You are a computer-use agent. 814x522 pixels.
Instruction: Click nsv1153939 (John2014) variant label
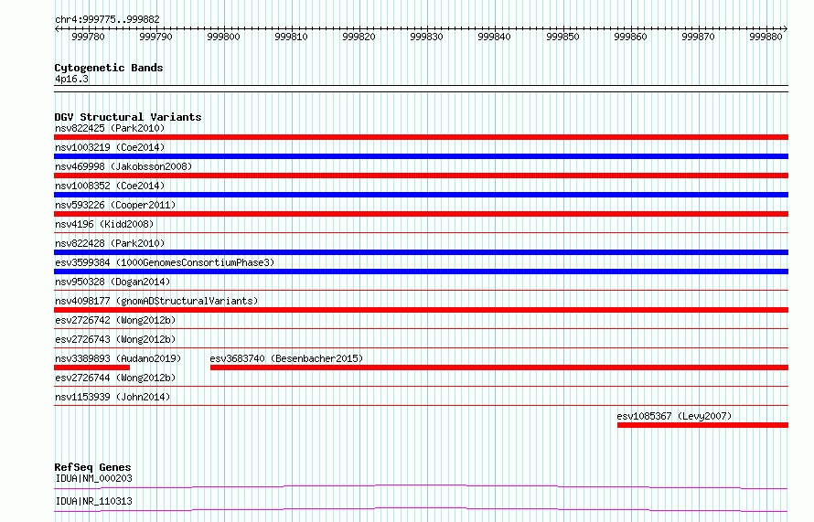(112, 397)
